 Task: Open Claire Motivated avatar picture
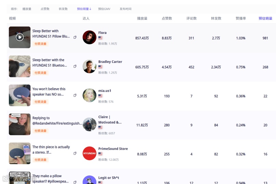tap(89, 124)
